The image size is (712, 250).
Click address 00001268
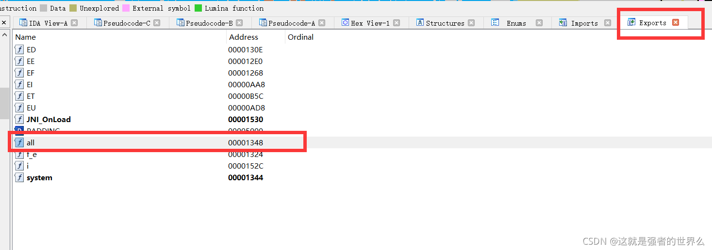pyautogui.click(x=246, y=73)
